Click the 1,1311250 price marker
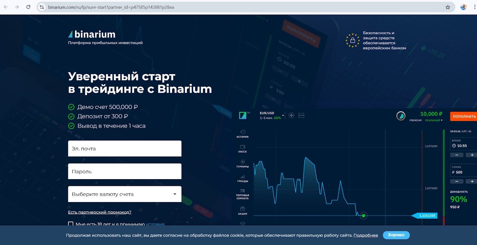This screenshot has height=245, width=477. (425, 215)
